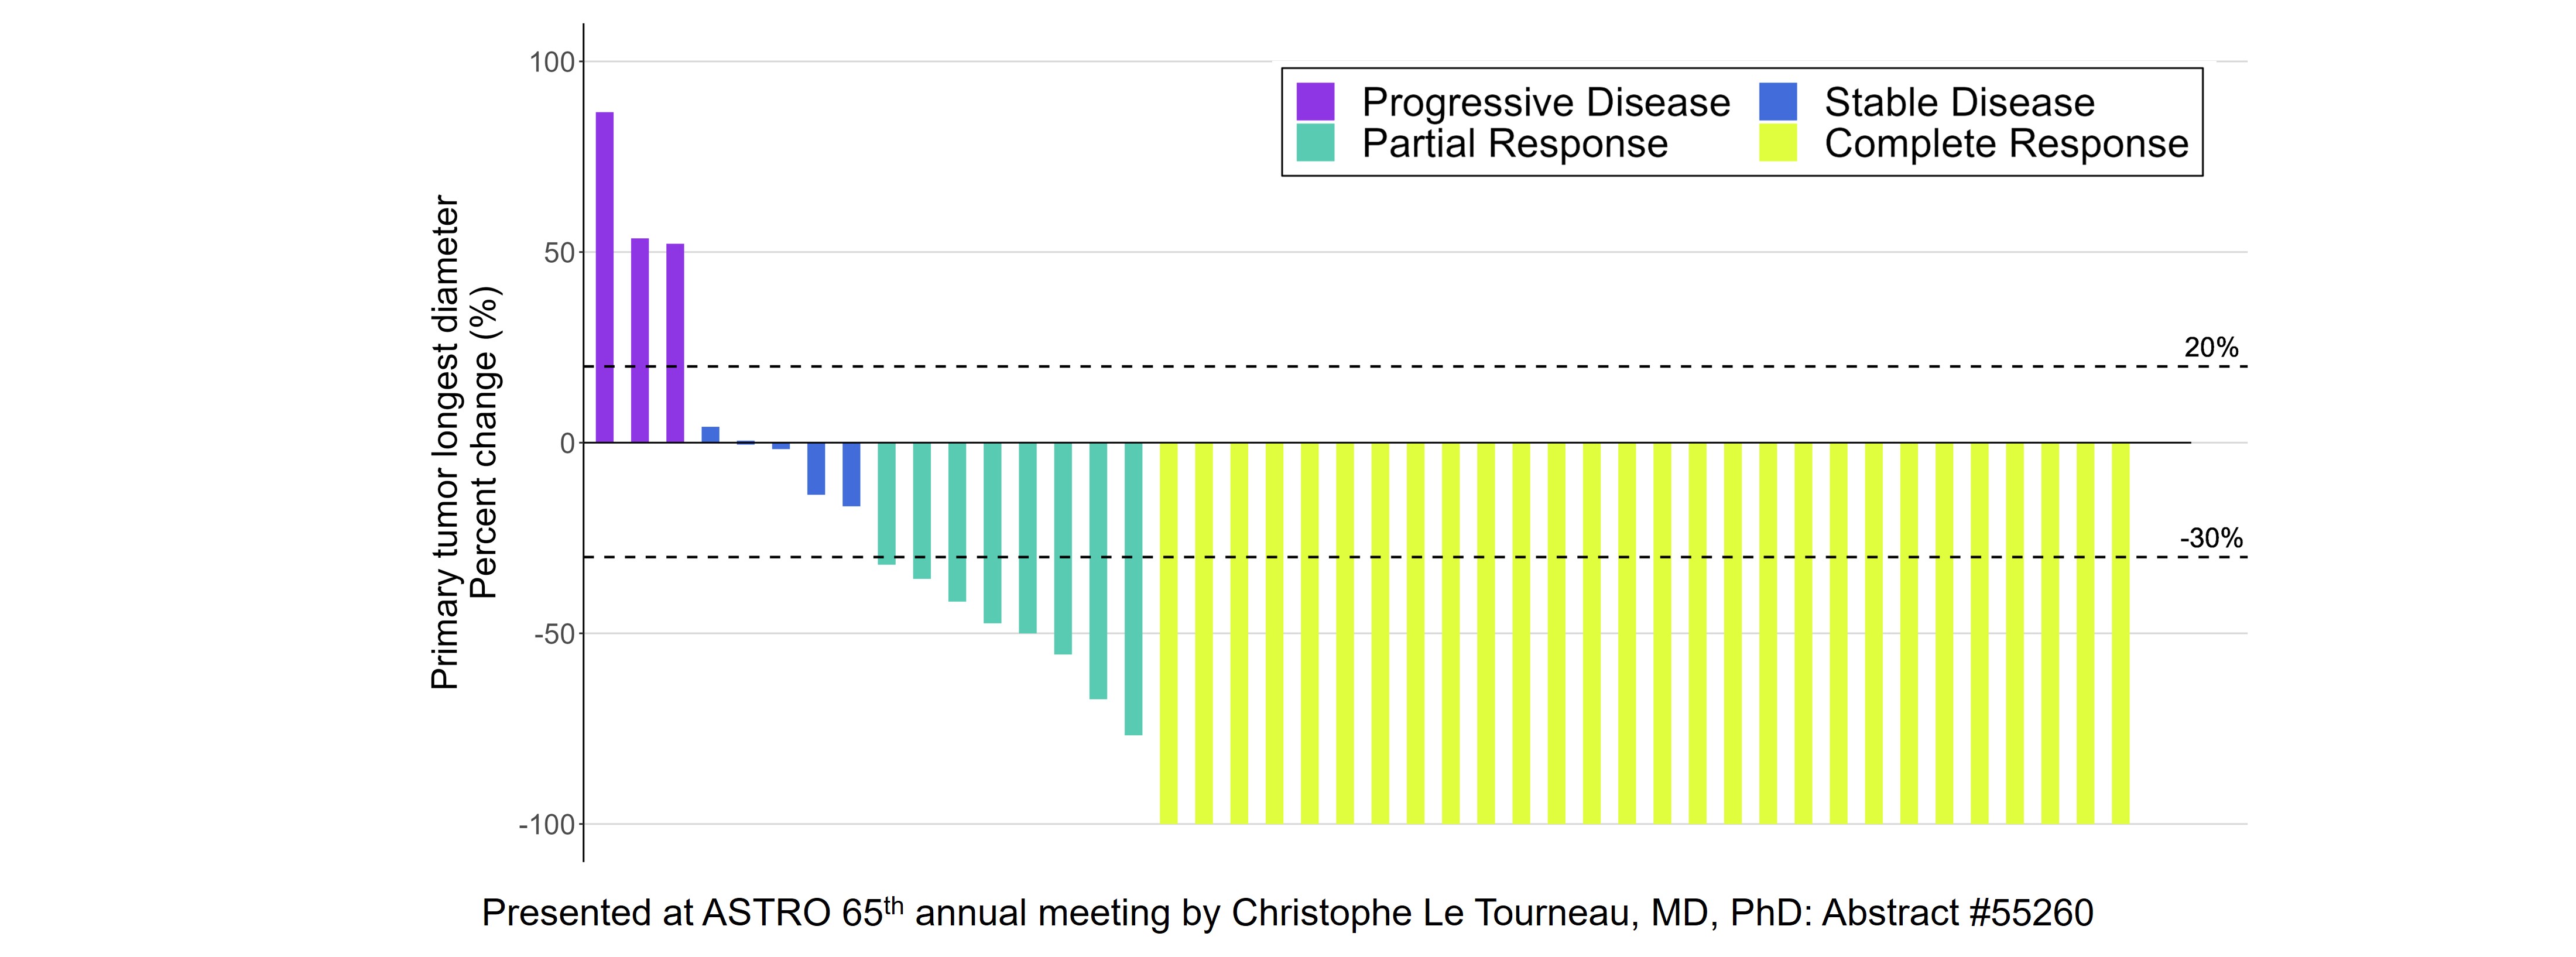
Task: Click the small positive blue Stable Disease bar
Action: [x=710, y=435]
